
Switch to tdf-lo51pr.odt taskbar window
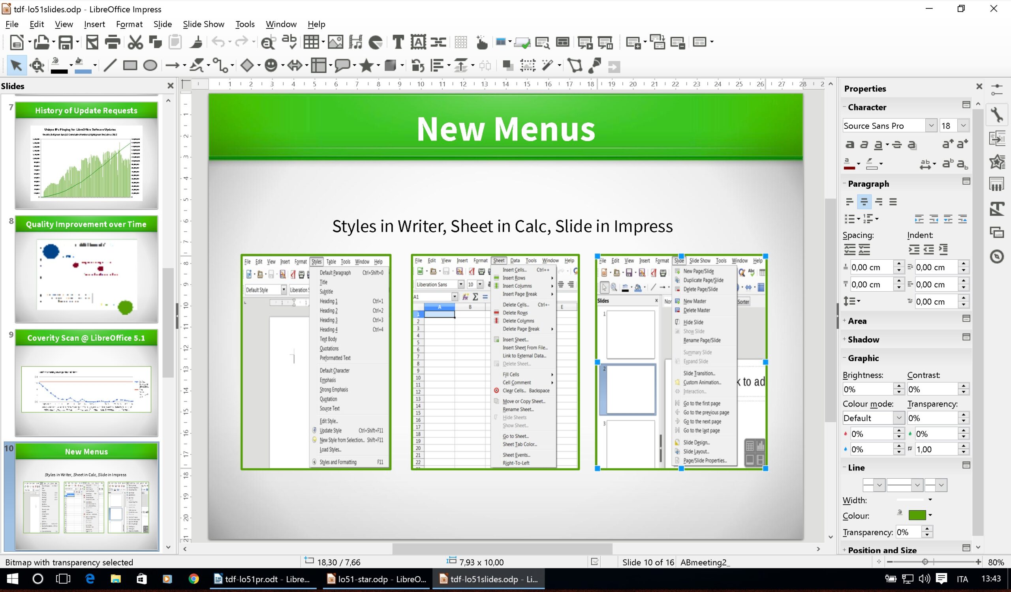coord(263,579)
